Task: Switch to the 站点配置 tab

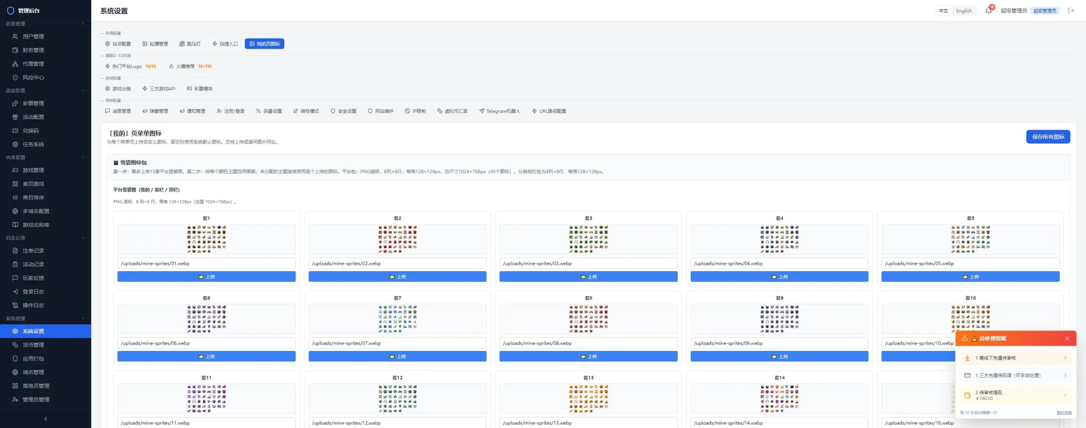Action: tap(118, 44)
